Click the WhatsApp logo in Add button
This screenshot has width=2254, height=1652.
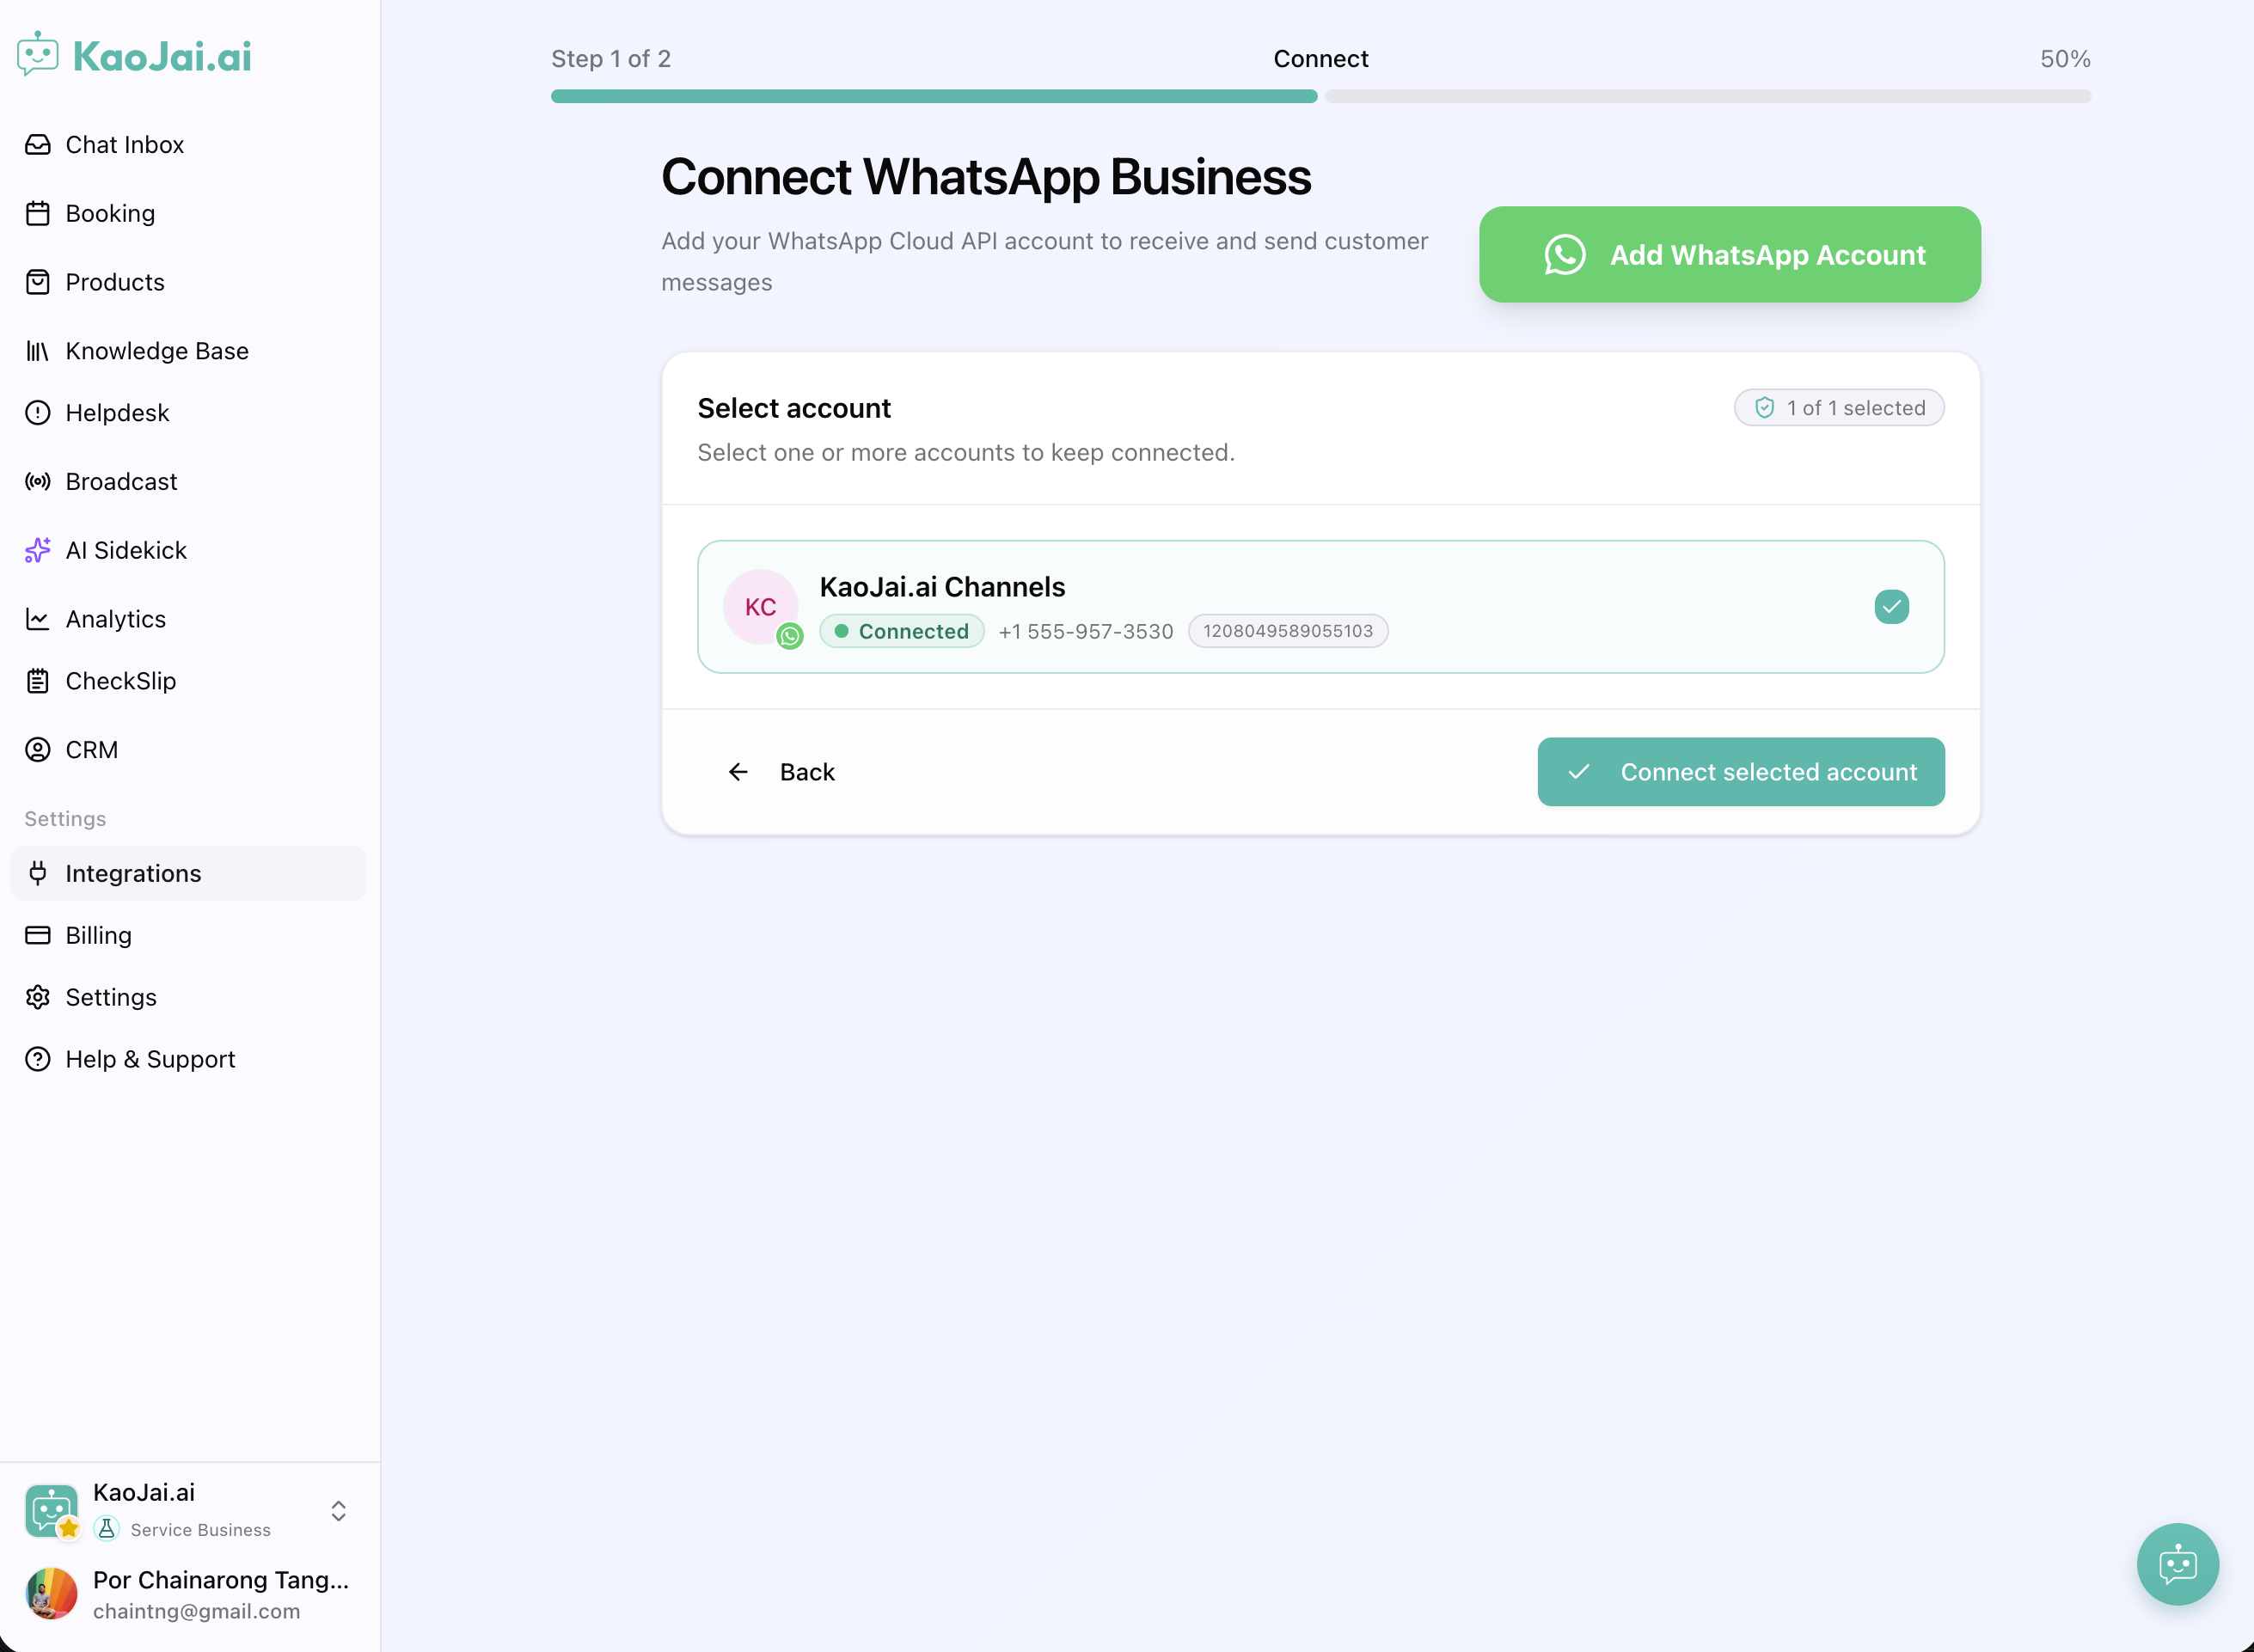1565,255
